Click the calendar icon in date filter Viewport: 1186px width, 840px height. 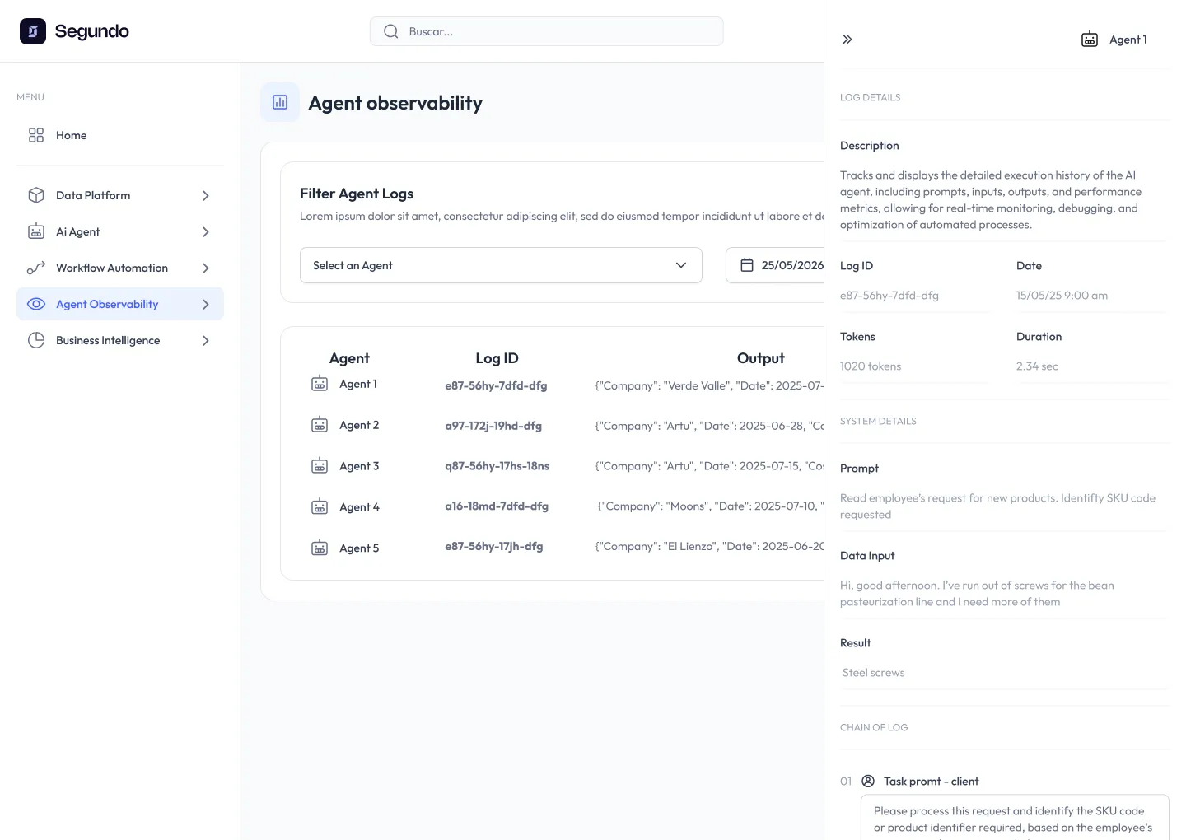point(747,265)
